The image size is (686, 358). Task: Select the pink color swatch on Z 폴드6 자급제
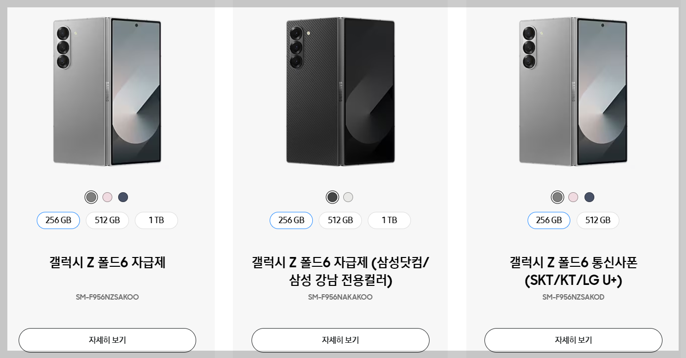coord(107,197)
